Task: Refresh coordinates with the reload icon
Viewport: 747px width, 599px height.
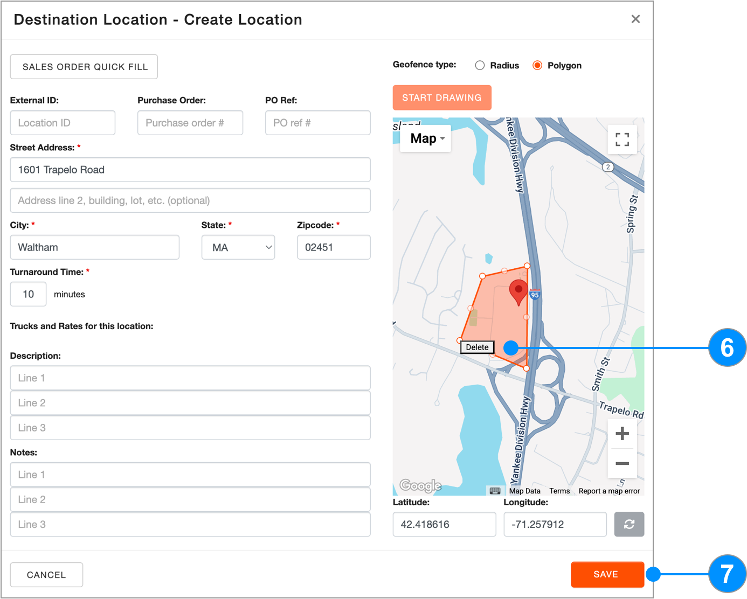Action: coord(629,524)
